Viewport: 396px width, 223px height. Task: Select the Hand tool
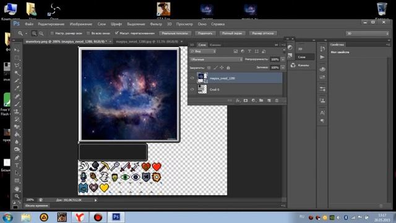17,188
